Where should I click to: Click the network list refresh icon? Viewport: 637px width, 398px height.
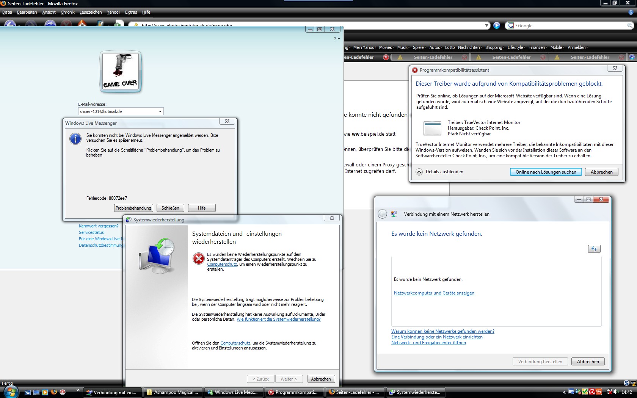coord(594,249)
